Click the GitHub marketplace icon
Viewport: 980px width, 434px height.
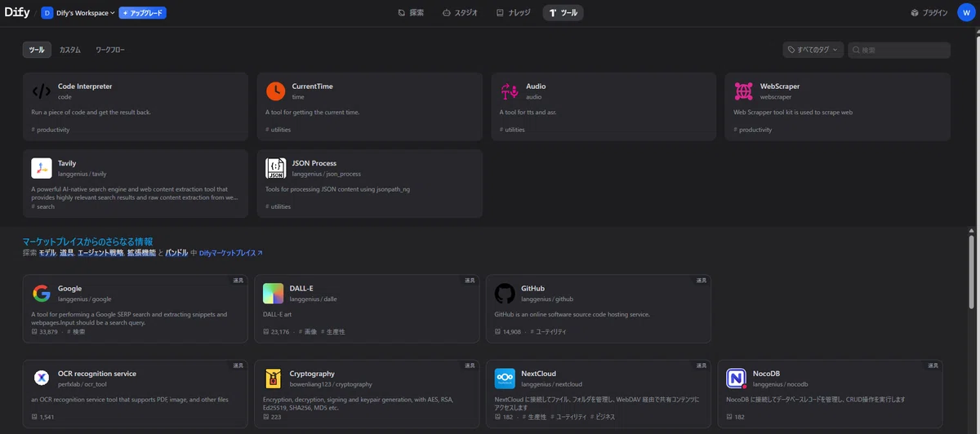coord(505,294)
